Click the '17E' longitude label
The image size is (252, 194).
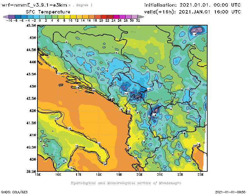[78, 175]
